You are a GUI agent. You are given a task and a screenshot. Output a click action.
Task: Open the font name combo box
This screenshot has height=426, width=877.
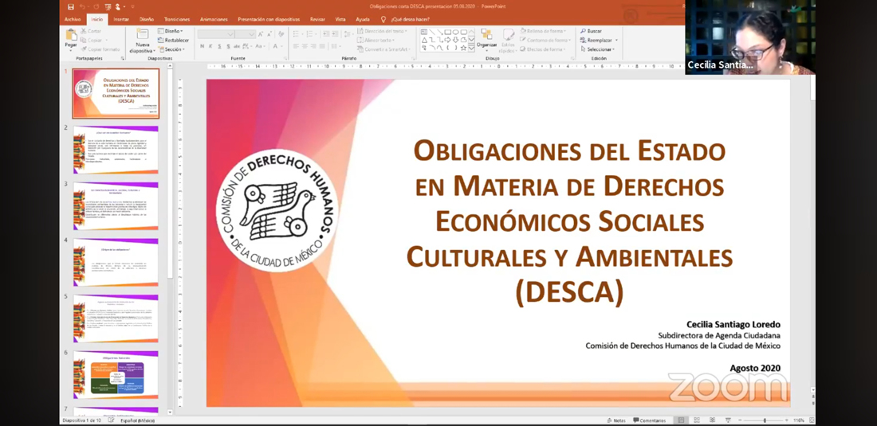216,34
